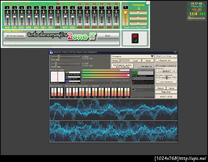Click the small '...' button beside Transpose
This screenshot has height=162, width=208.
click(148, 3)
